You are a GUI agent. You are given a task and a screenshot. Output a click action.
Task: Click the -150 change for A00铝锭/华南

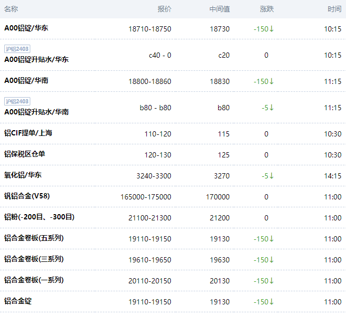point(264,81)
